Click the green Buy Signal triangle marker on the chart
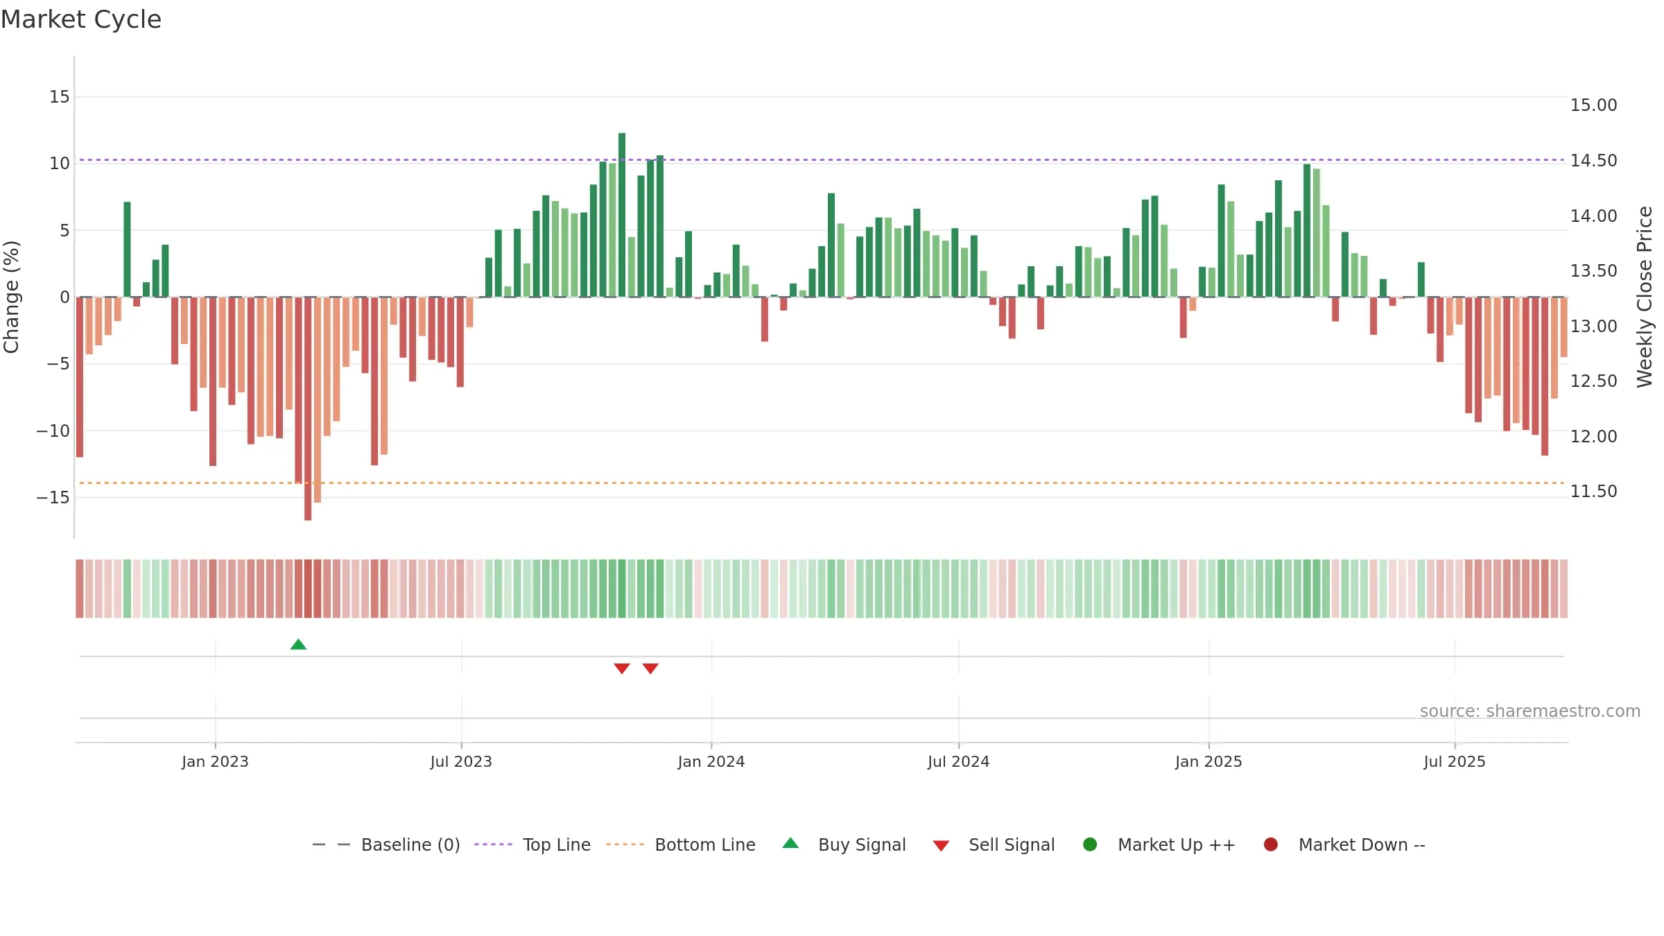1664x936 pixels. pos(298,644)
